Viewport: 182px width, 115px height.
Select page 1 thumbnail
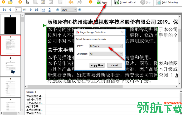pyautogui.click(x=10, y=24)
